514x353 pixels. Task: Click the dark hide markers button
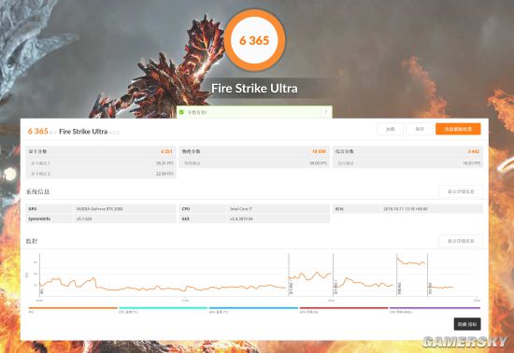coord(467,324)
